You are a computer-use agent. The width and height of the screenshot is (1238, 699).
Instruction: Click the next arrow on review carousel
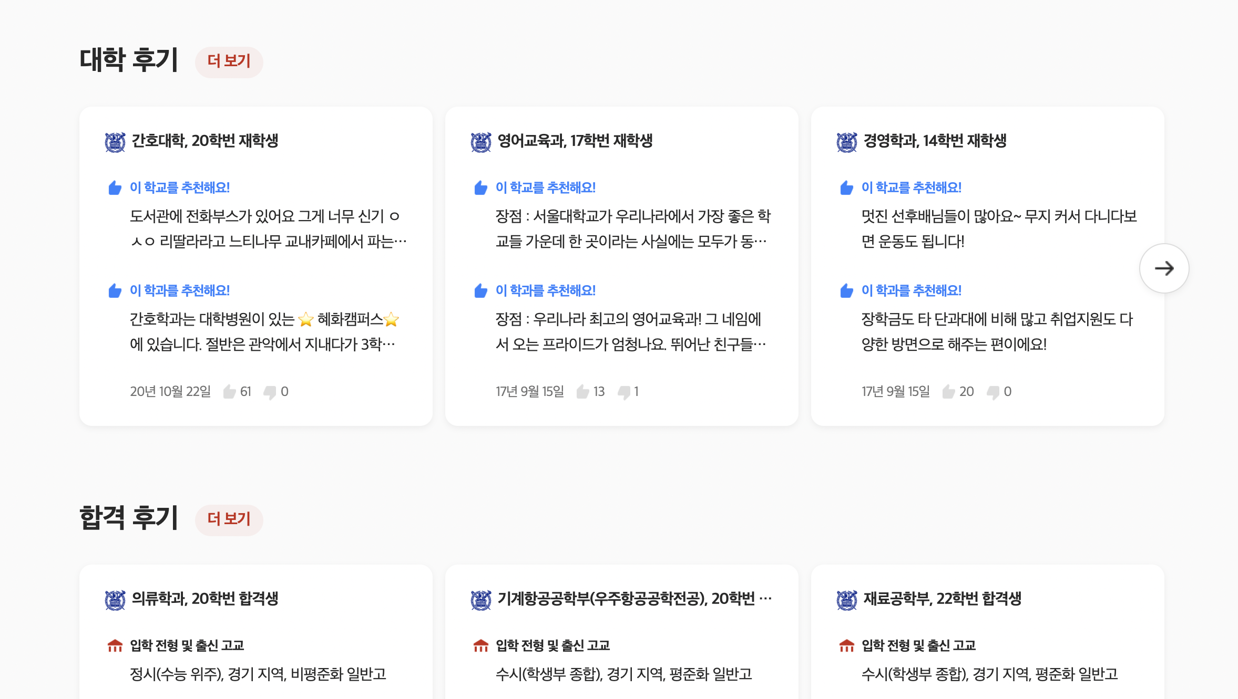tap(1164, 268)
